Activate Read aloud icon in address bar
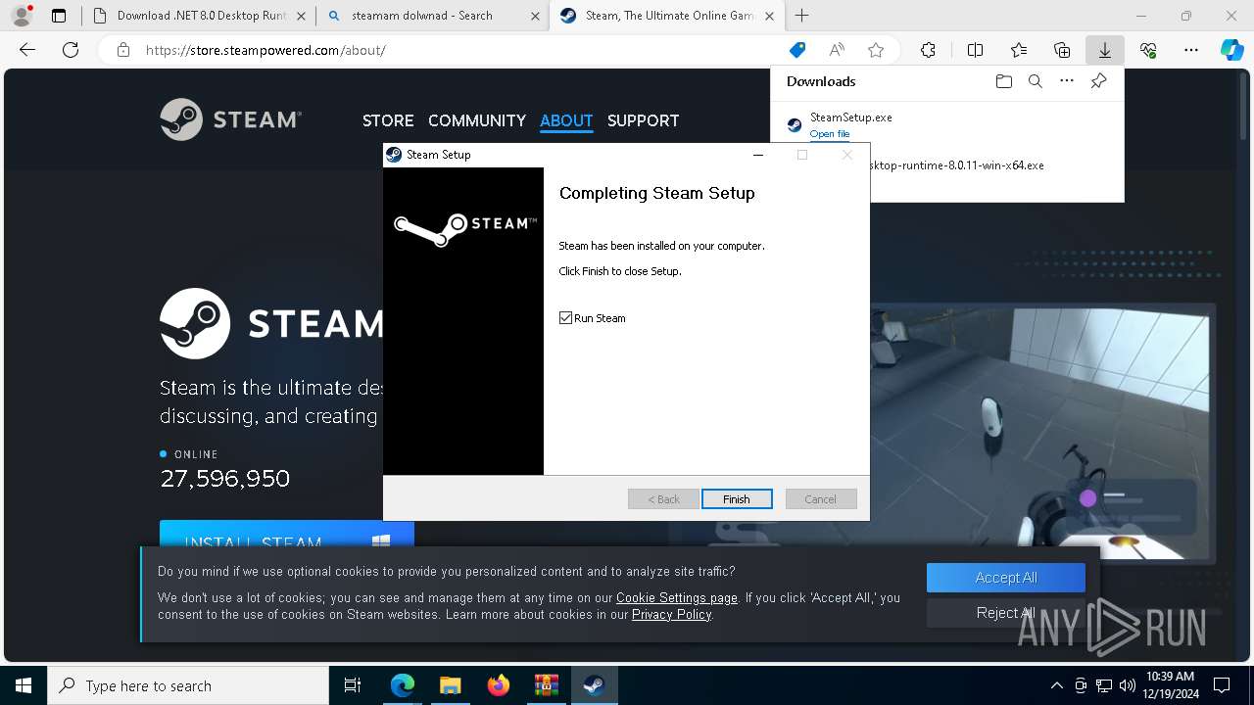The width and height of the screenshot is (1254, 705). pyautogui.click(x=837, y=50)
